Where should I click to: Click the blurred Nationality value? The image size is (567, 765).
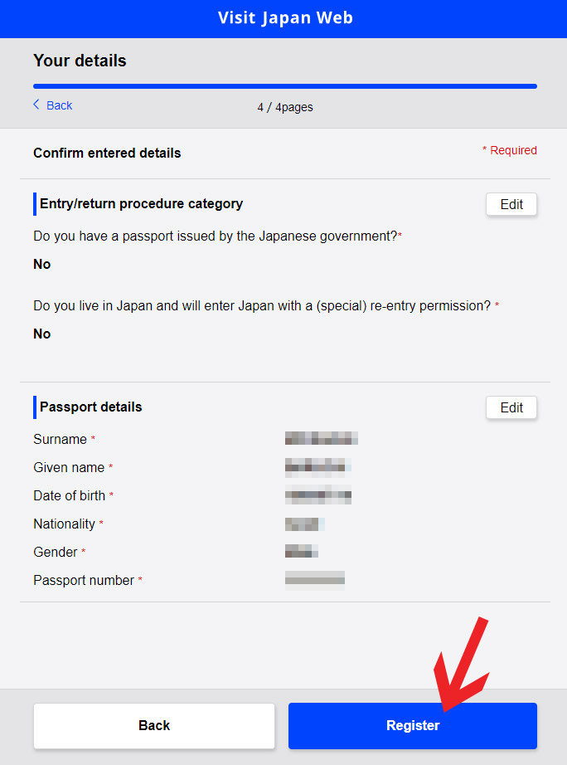303,524
